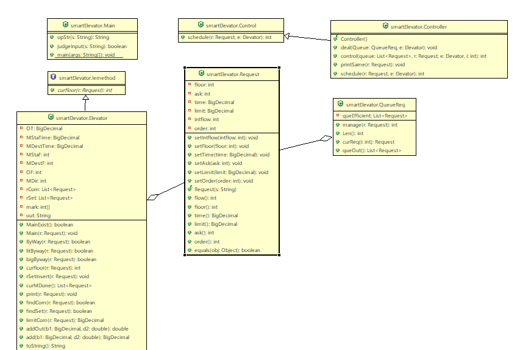520x350 pixels.
Task: Click the private field icon beside floor: int
Action: (x=190, y=84)
